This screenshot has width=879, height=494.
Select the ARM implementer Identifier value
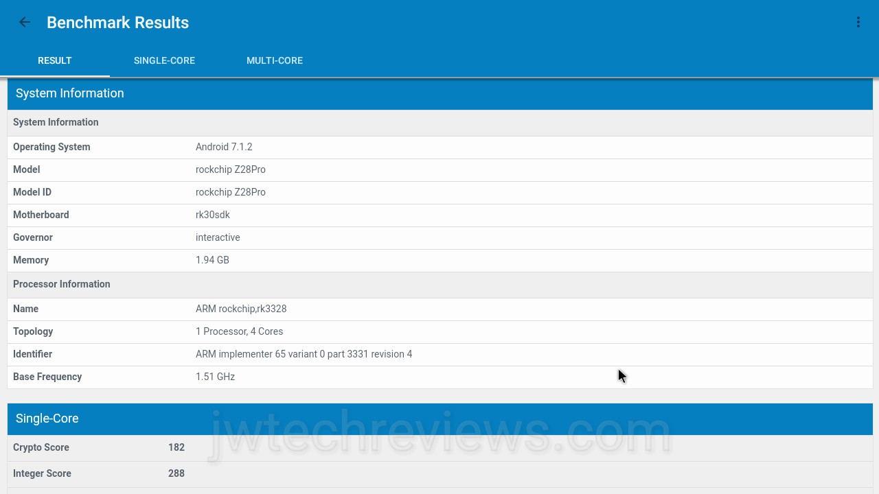click(304, 354)
